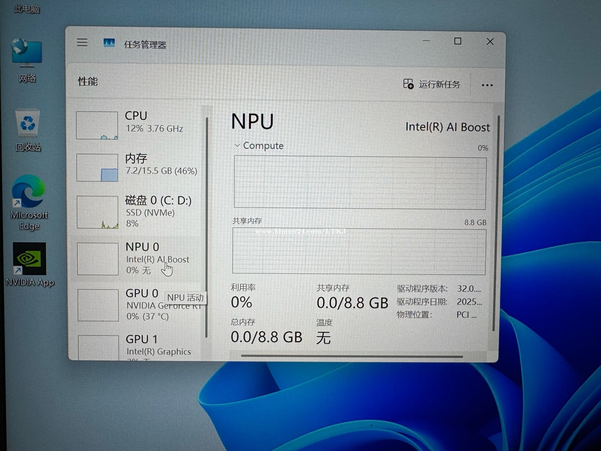Click the Task Manager app icon in title bar
This screenshot has height=451, width=601.
109,43
